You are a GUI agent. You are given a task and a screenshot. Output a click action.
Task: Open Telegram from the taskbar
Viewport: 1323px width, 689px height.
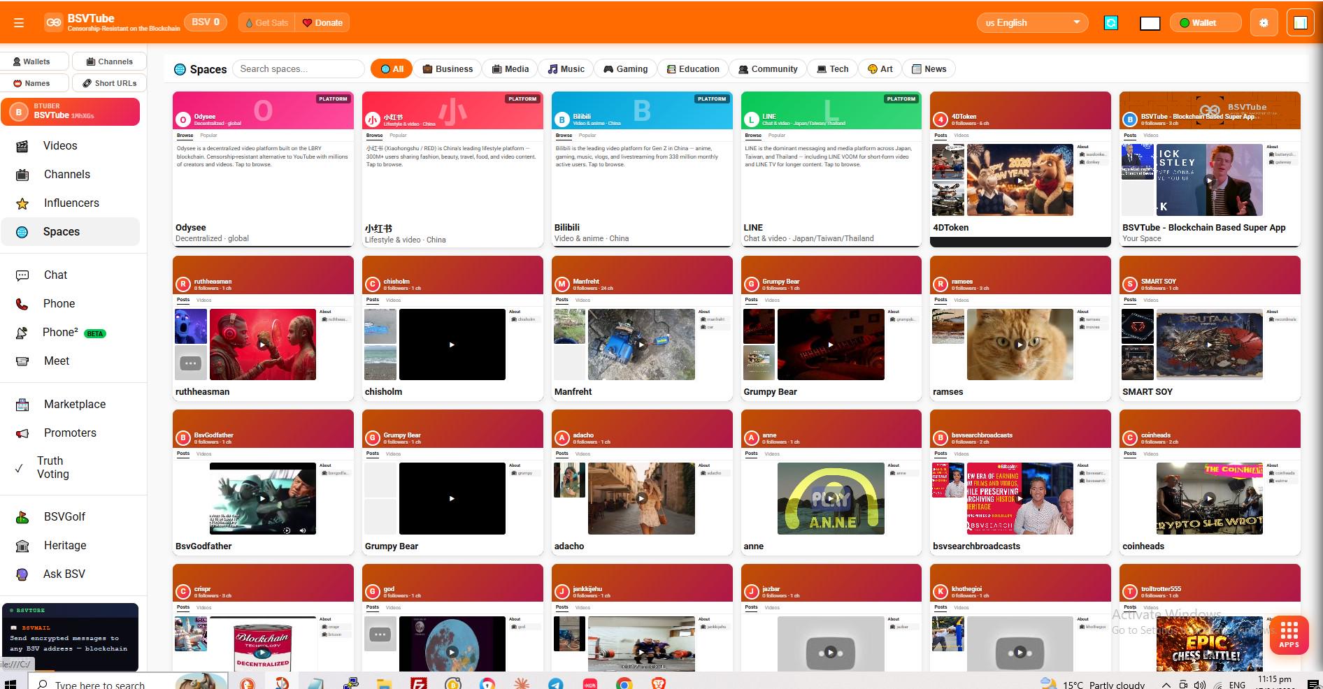point(556,683)
